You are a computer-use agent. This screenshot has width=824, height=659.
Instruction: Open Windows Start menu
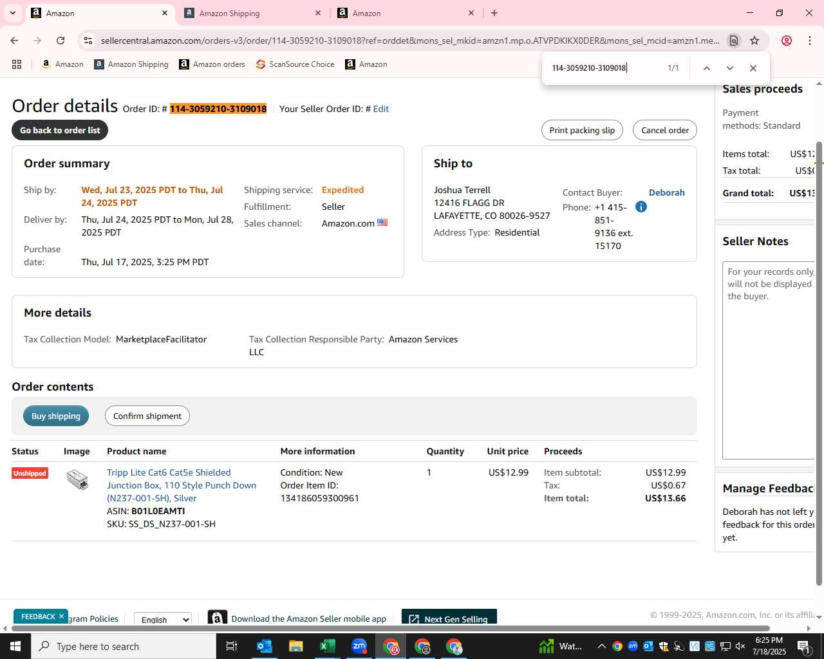coord(15,646)
